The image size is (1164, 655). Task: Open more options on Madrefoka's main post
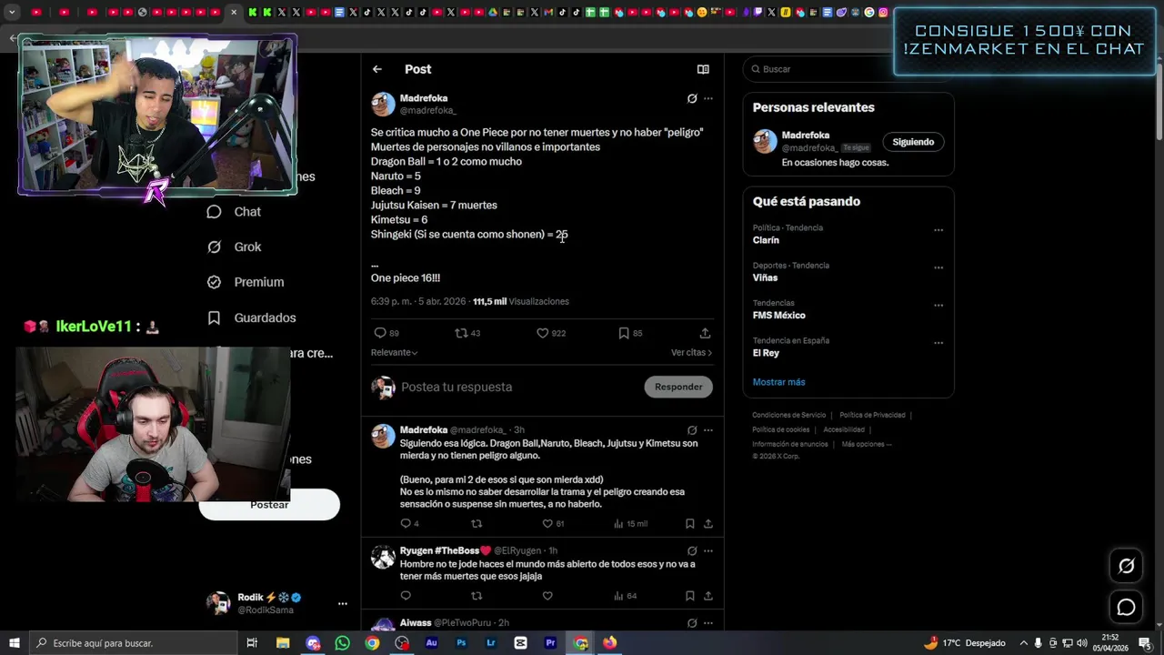tap(708, 98)
